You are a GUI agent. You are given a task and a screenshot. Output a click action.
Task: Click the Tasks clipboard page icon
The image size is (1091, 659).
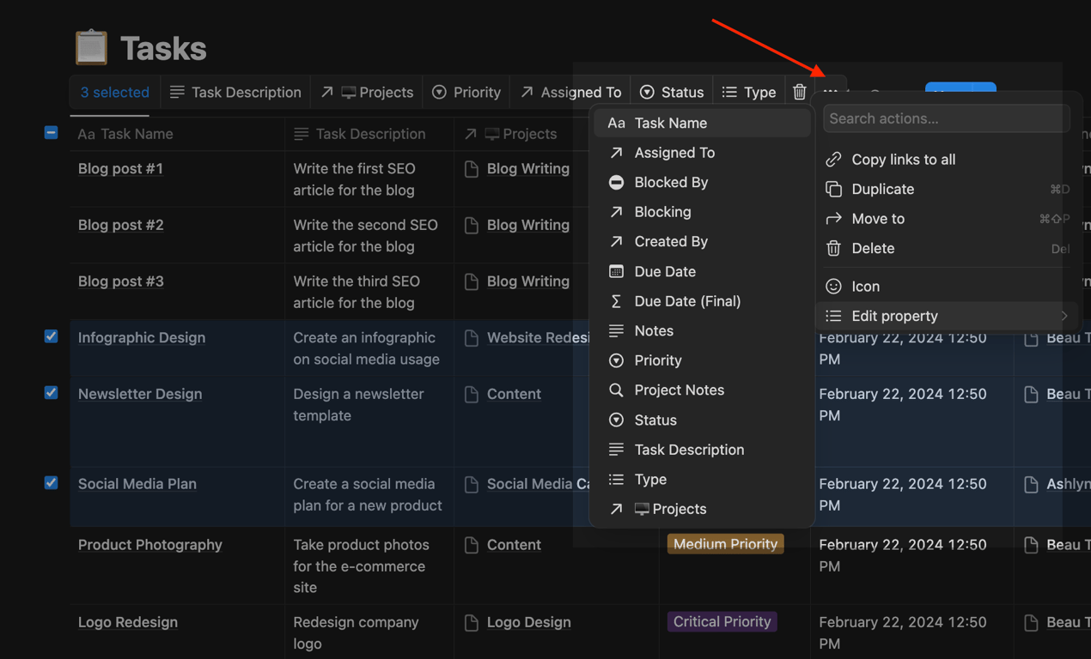[91, 47]
